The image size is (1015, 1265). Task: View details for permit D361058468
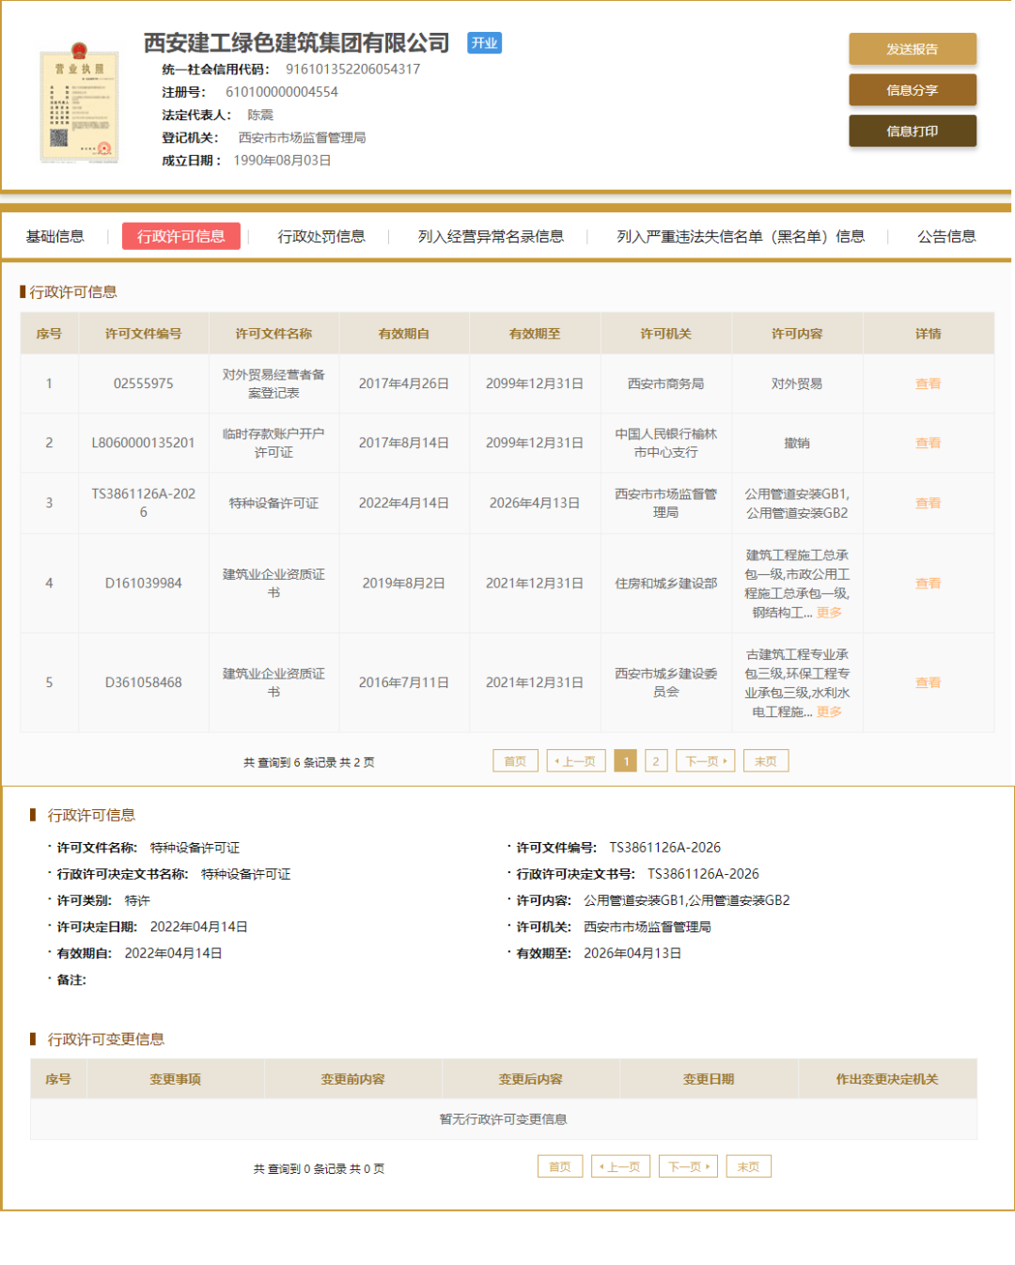tap(928, 682)
